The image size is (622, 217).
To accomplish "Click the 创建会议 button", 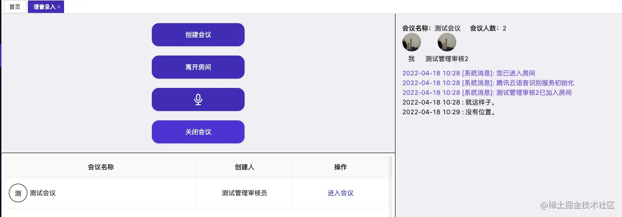I will [x=198, y=35].
